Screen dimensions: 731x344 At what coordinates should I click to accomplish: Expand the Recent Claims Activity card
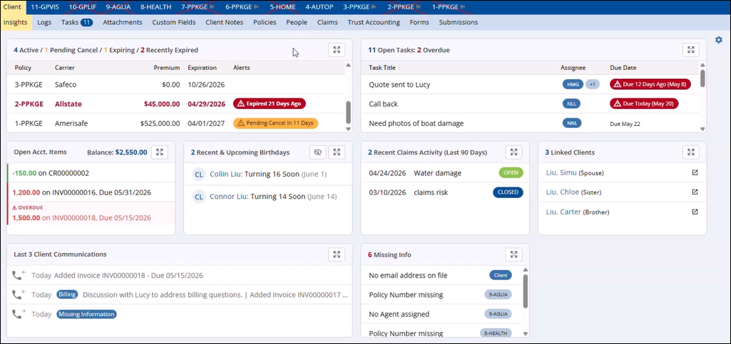coord(513,152)
